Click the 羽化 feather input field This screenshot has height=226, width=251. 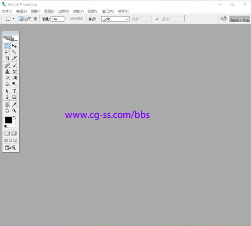tap(57, 19)
